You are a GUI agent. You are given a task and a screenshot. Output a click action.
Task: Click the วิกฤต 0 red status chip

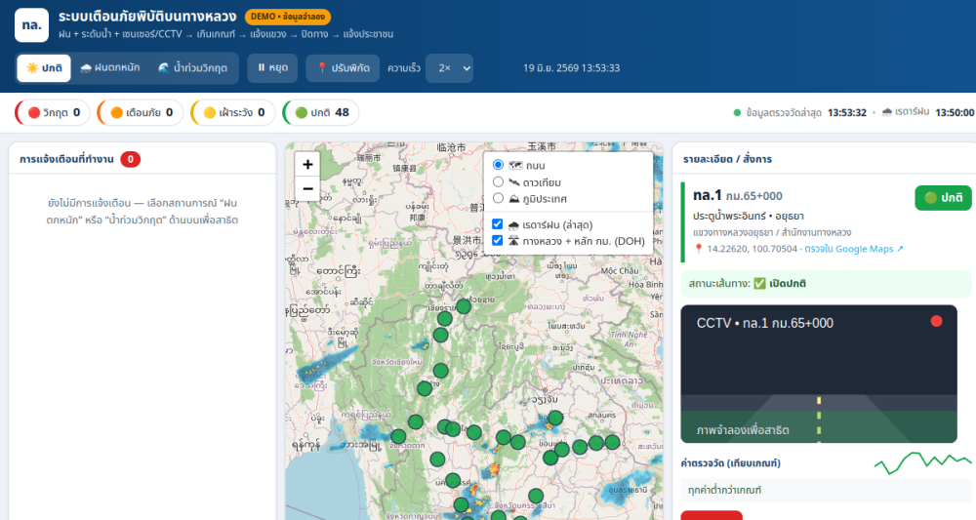pos(54,112)
